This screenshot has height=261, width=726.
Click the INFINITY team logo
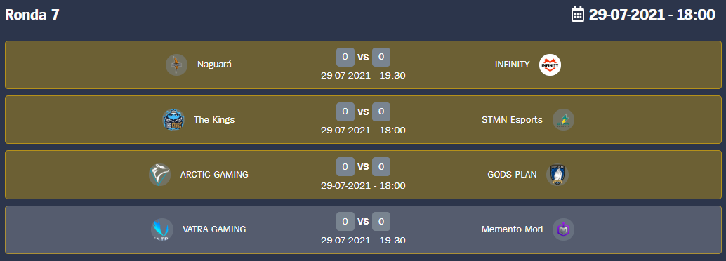pos(550,65)
